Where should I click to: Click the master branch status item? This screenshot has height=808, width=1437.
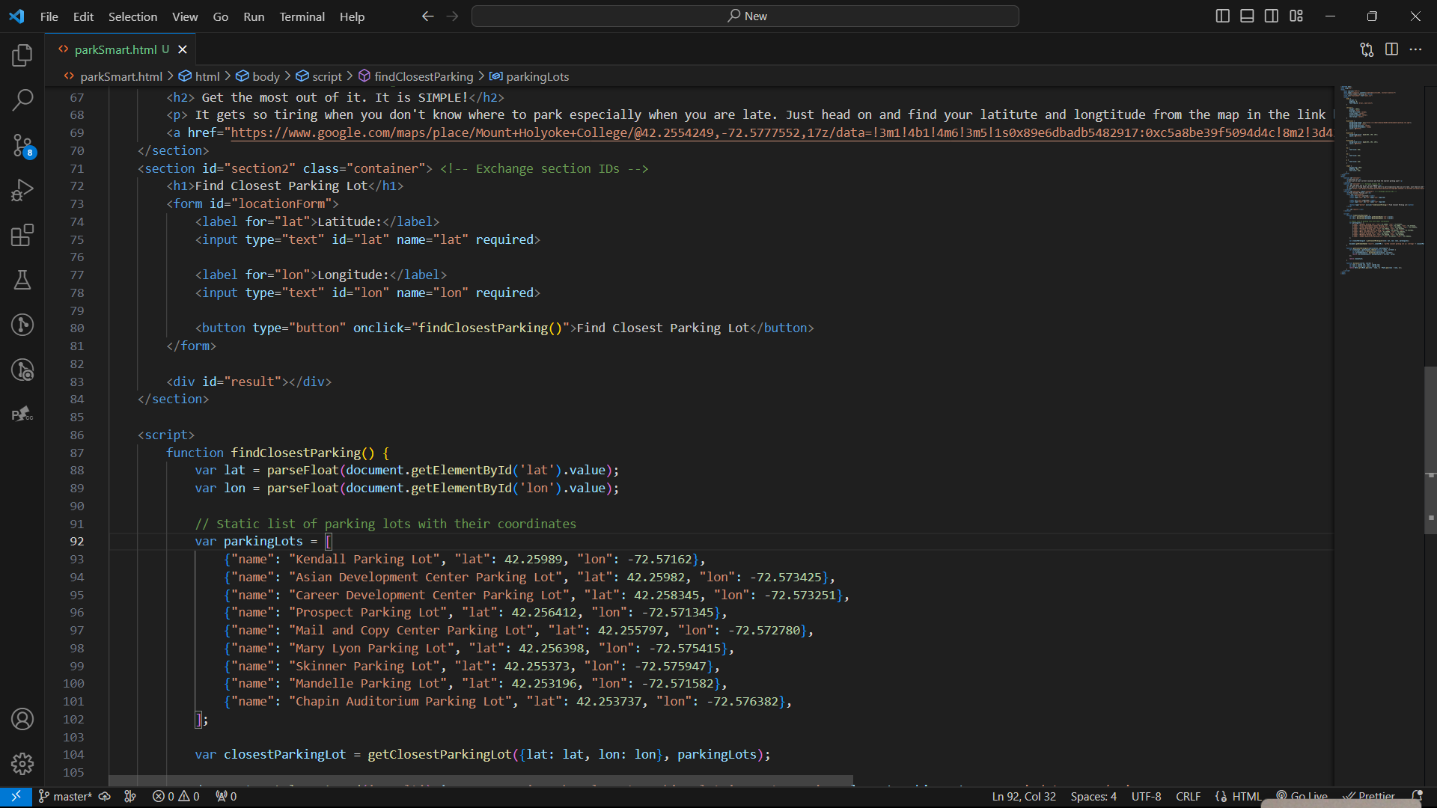[x=66, y=796]
